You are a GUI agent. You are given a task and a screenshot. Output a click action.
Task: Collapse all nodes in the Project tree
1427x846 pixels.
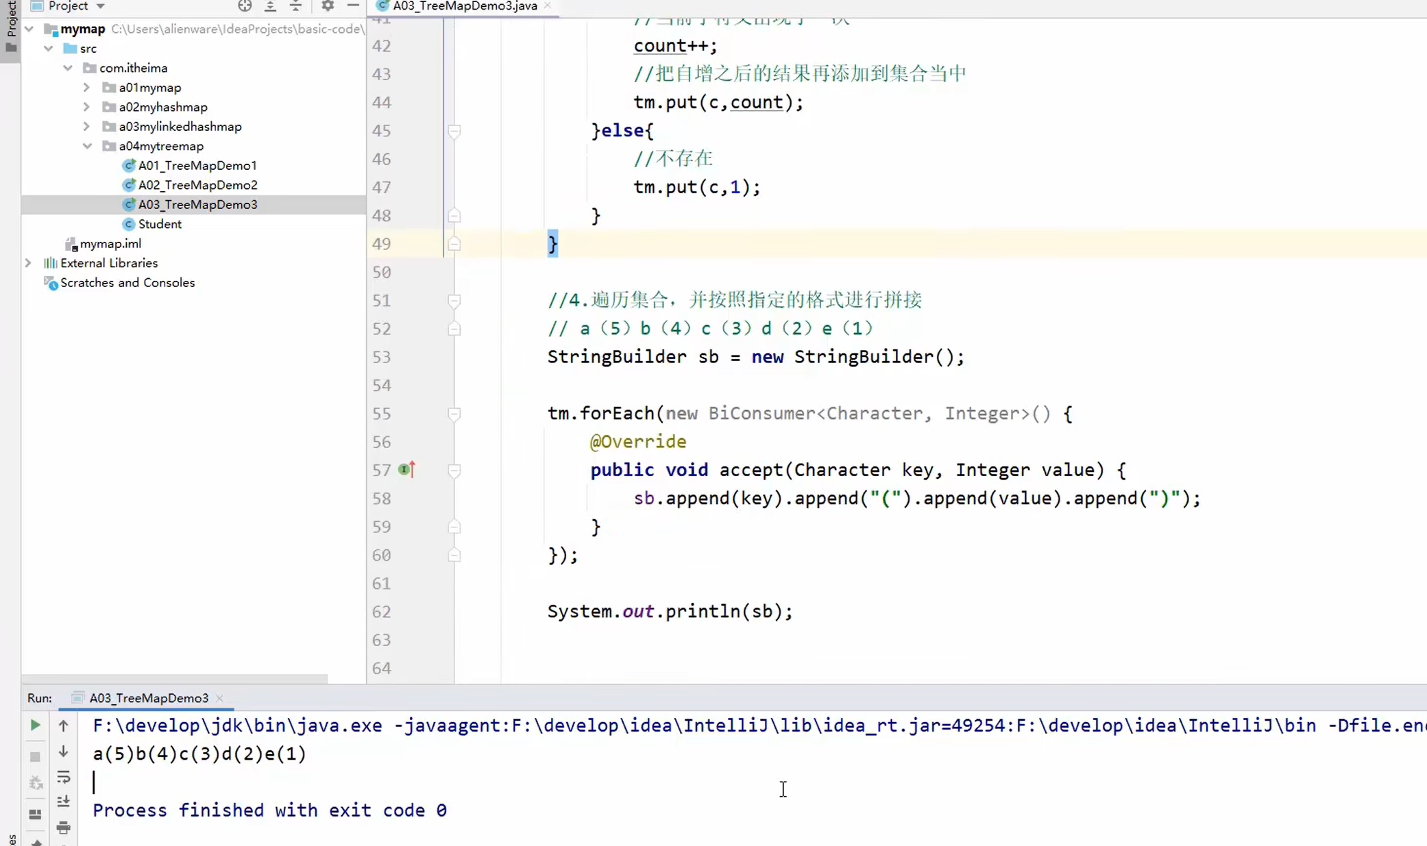pyautogui.click(x=295, y=5)
